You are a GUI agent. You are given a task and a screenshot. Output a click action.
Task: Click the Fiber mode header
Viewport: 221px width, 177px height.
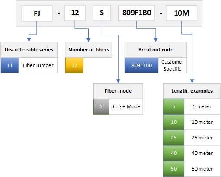point(118,91)
